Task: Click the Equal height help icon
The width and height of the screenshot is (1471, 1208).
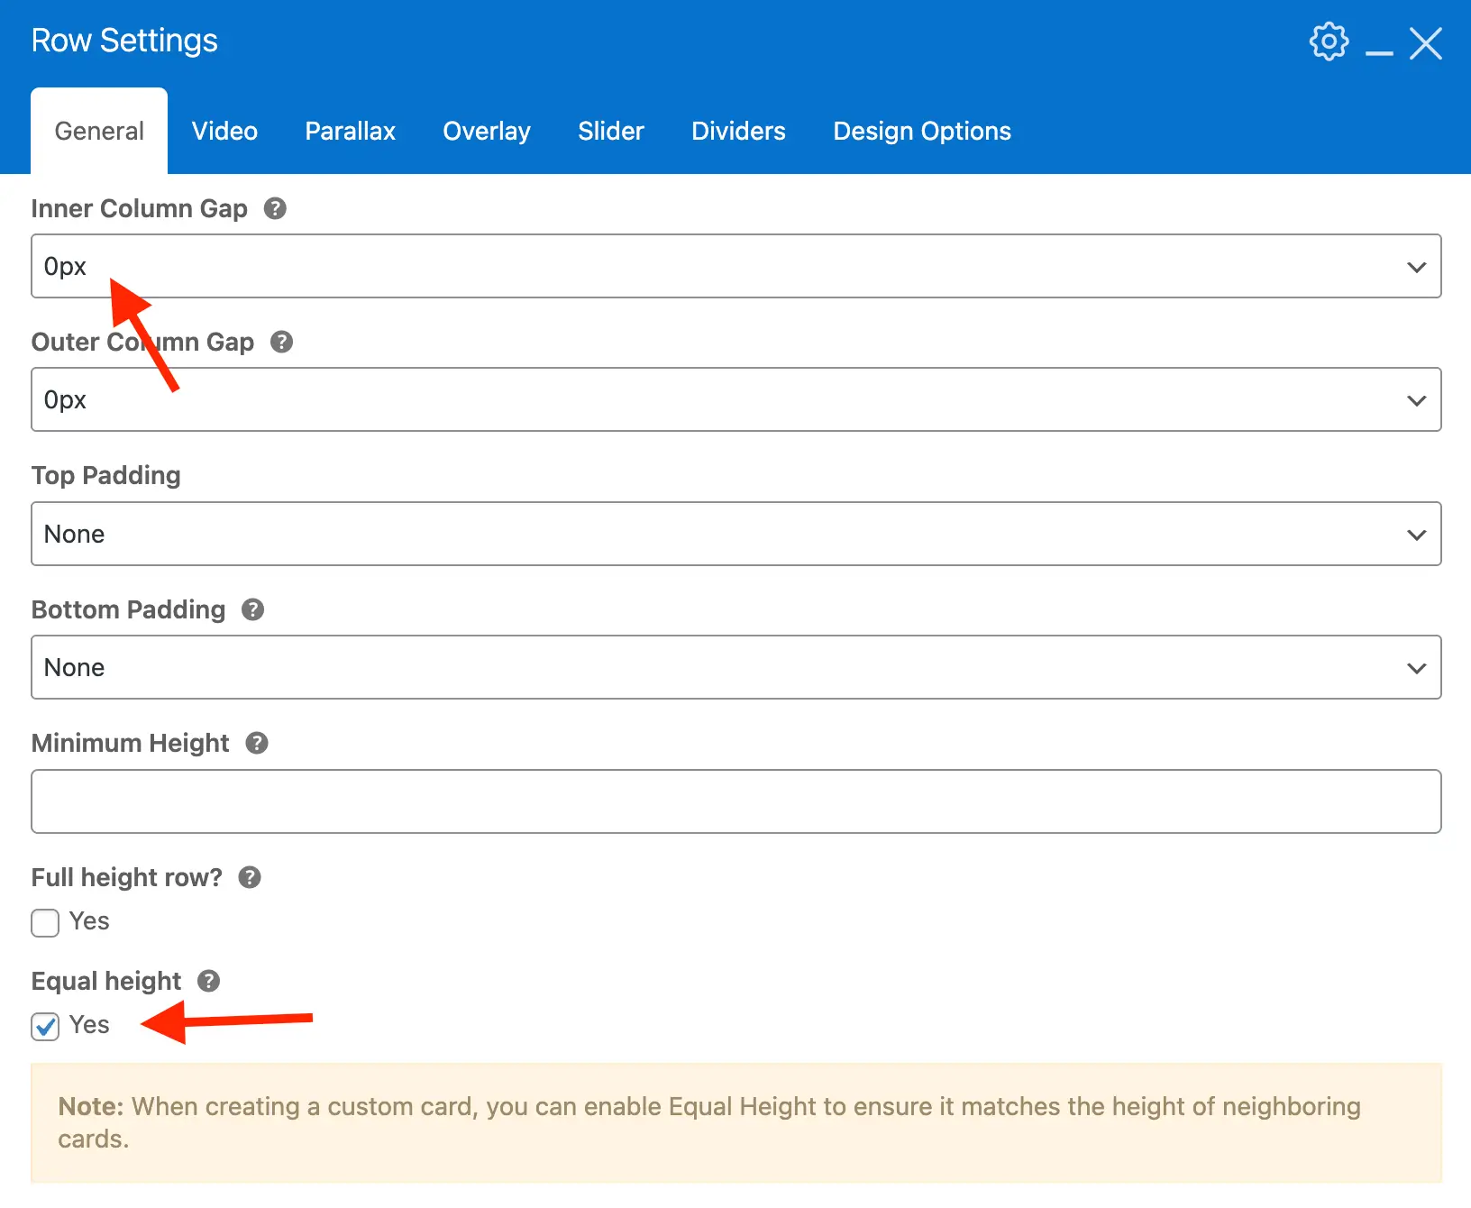Action: tap(208, 981)
